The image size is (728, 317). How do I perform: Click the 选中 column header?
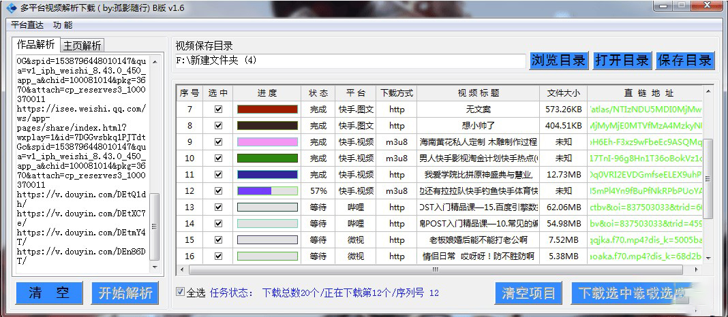(x=218, y=93)
